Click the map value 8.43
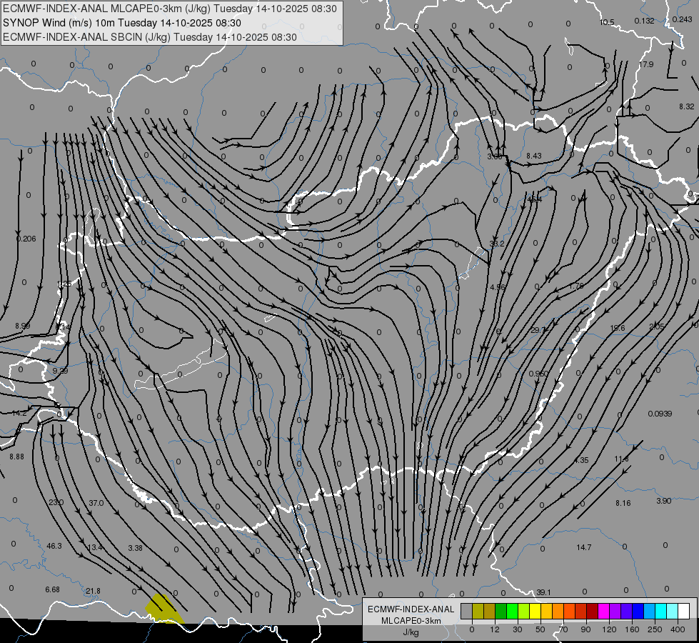Image resolution: width=699 pixels, height=643 pixels. point(533,156)
